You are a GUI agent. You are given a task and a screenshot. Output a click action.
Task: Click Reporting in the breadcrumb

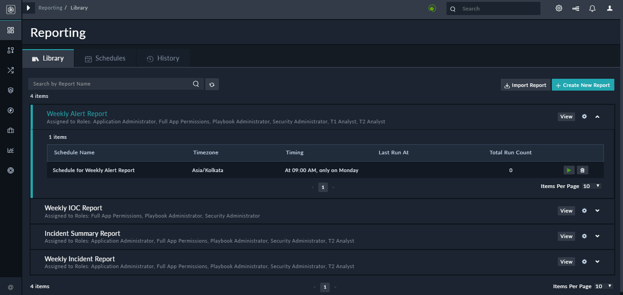[50, 8]
